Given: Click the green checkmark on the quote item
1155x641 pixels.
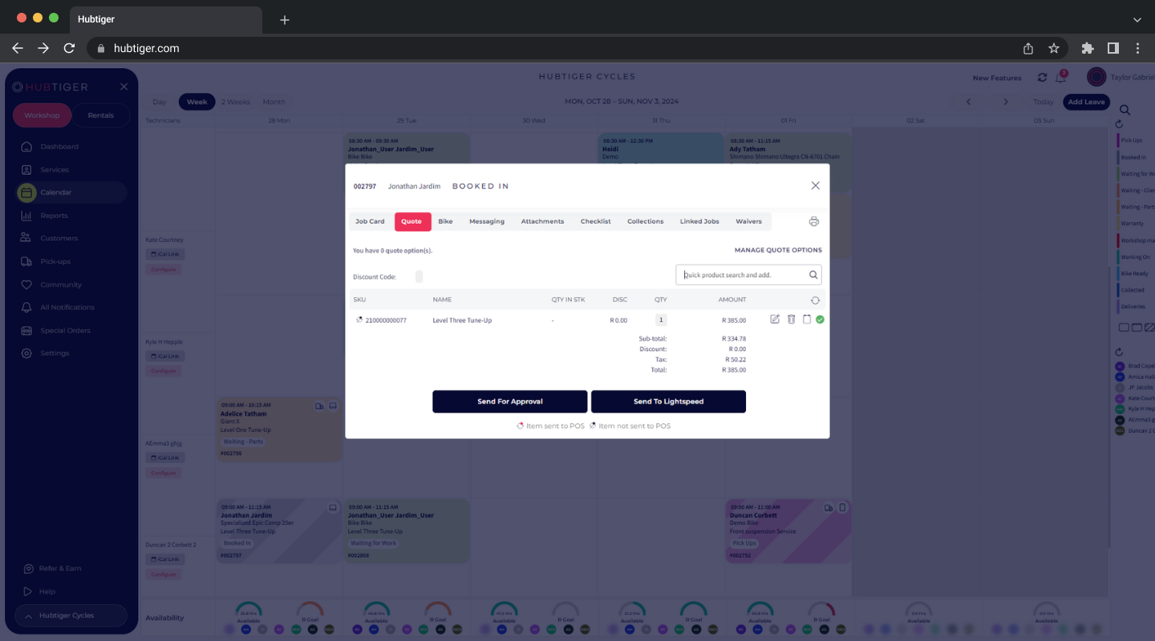Looking at the screenshot, I should click(x=820, y=319).
